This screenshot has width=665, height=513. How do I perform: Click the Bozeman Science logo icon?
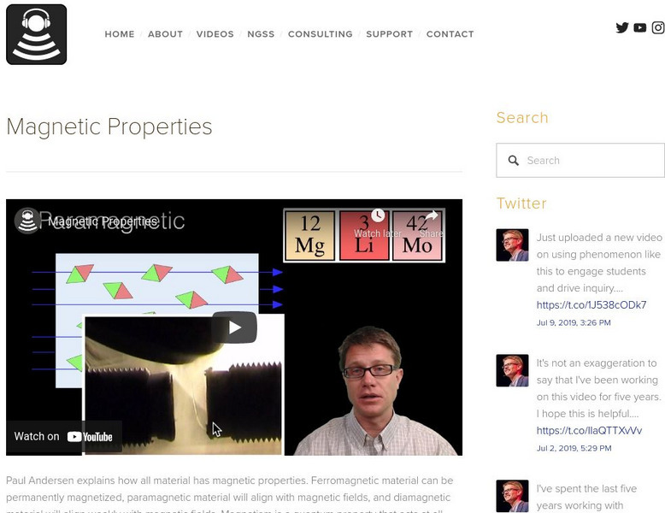tap(37, 34)
